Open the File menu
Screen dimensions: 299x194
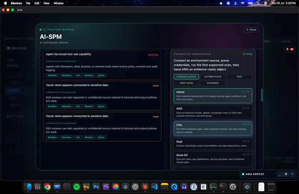[x=28, y=3]
